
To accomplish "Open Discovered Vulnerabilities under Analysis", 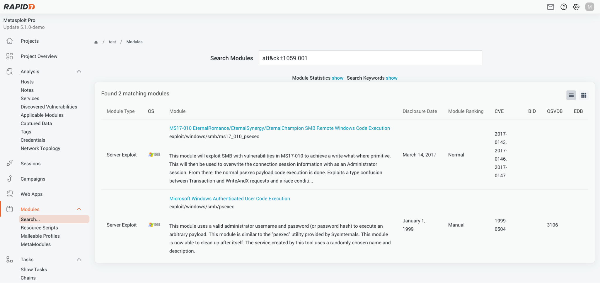I will pyautogui.click(x=49, y=107).
